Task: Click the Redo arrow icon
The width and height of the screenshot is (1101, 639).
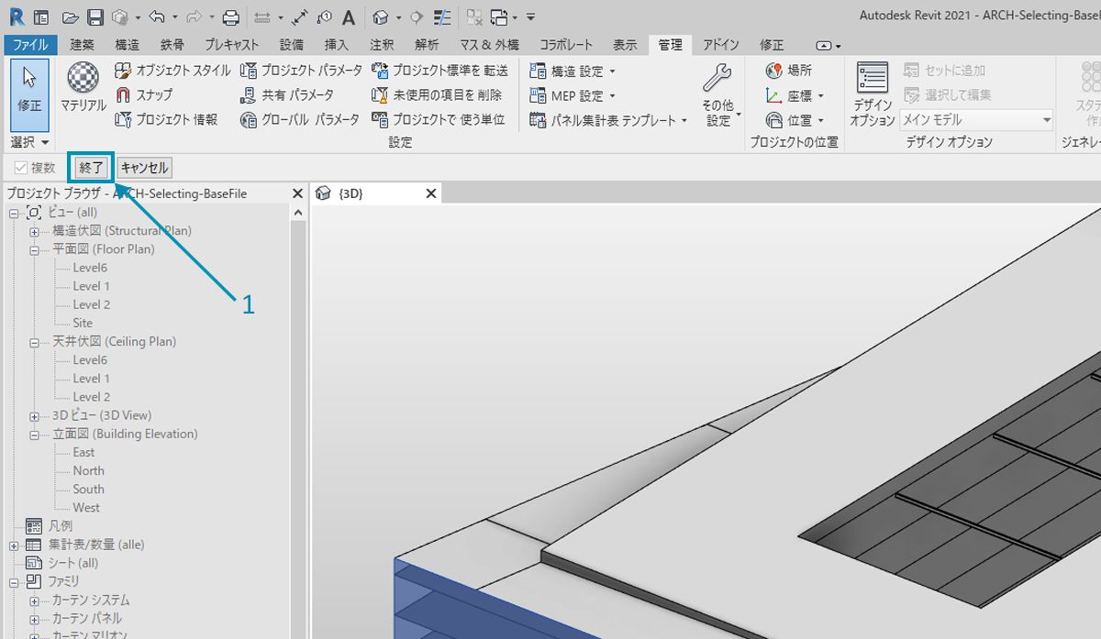Action: [x=194, y=17]
